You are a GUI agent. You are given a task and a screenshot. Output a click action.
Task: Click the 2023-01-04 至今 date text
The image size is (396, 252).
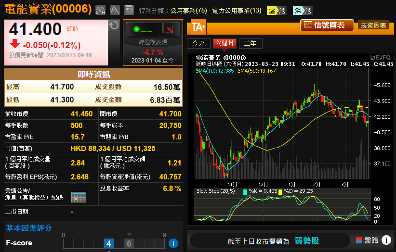(152, 61)
